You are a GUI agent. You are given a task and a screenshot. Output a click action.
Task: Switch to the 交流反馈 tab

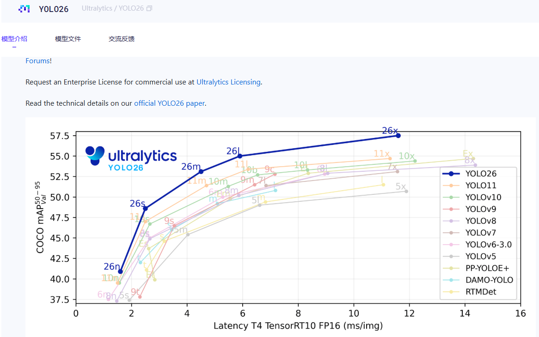pyautogui.click(x=121, y=39)
